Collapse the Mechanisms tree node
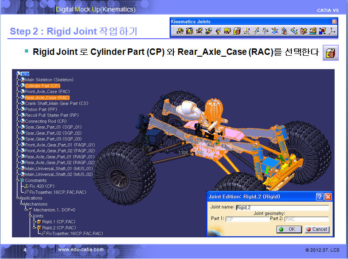This screenshot has width=348, height=259. [21, 203]
